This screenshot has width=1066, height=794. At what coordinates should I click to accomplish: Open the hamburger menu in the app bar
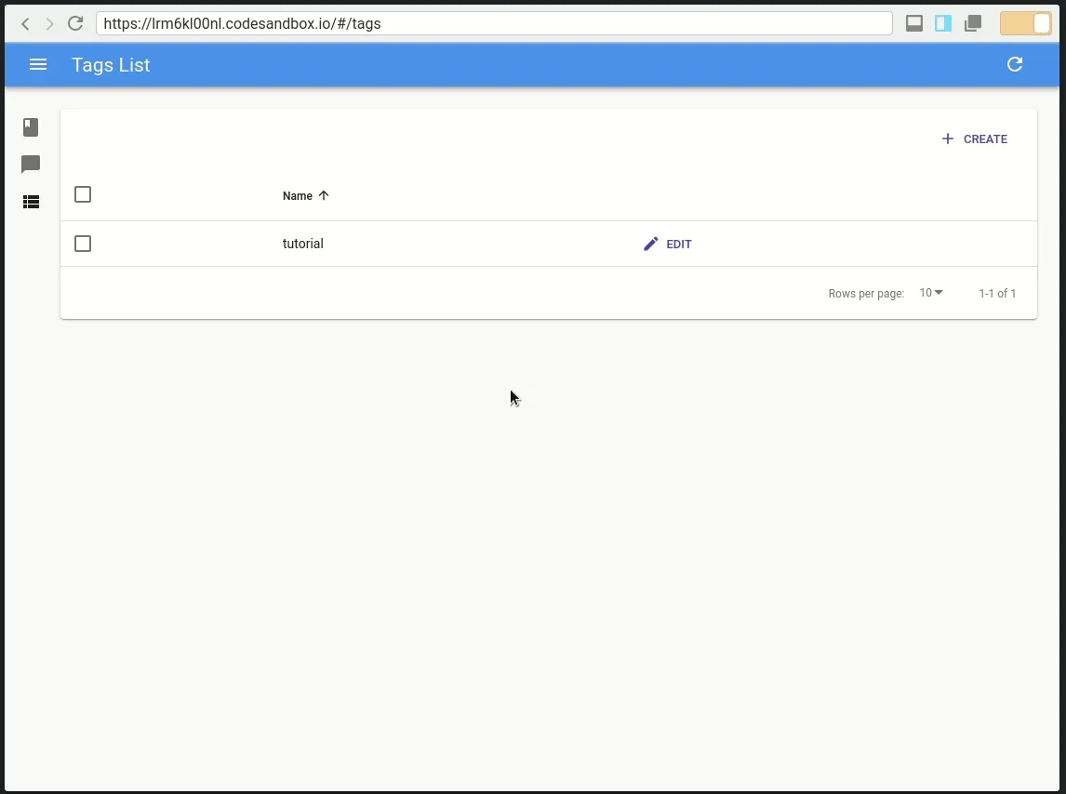coord(38,64)
